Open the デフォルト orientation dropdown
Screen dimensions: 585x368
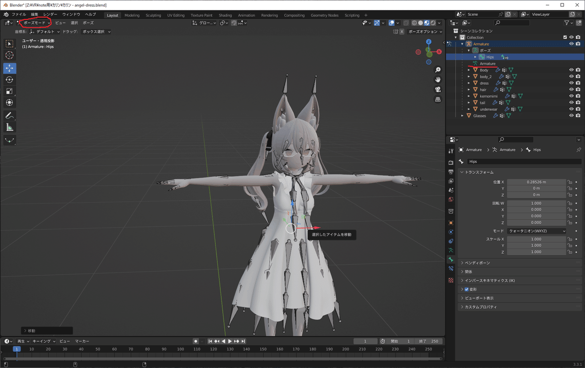coord(45,32)
